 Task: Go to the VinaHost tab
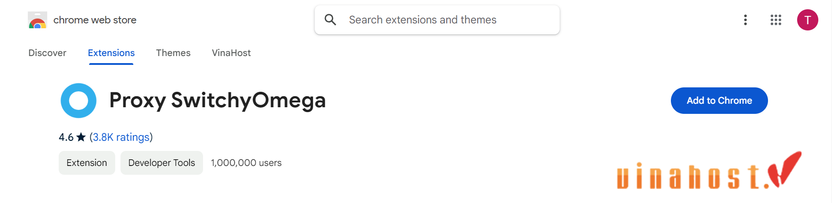coord(231,53)
